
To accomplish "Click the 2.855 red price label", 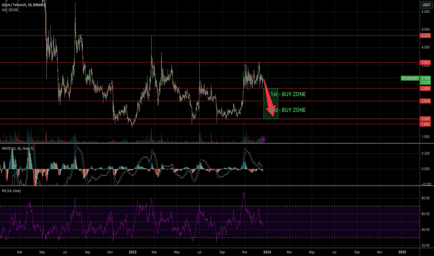I will pos(425,88).
